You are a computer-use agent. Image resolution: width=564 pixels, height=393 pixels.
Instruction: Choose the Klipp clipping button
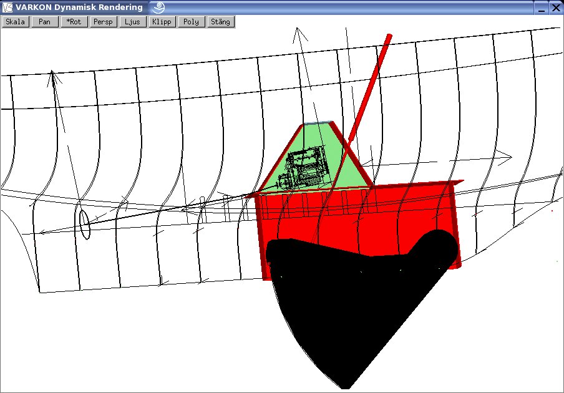pos(162,22)
